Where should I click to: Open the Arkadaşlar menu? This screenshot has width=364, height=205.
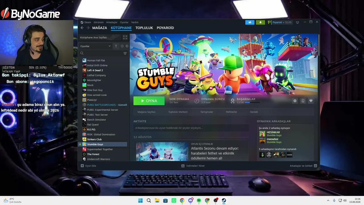pos(112,22)
